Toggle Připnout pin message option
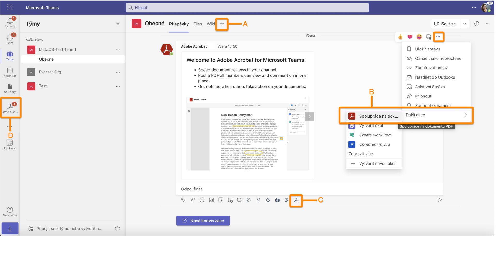 (423, 96)
